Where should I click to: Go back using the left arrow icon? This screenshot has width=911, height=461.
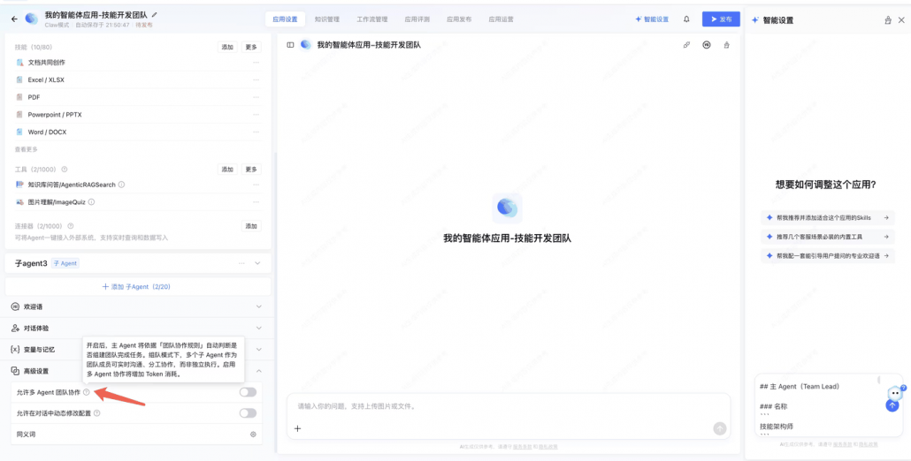pos(14,19)
